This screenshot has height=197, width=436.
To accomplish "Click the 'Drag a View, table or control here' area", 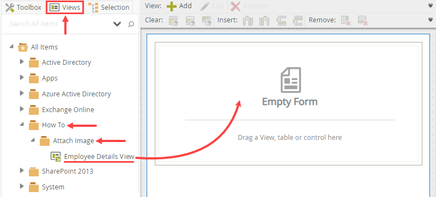I will (290, 137).
